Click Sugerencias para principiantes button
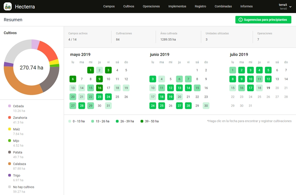Image resolution: width=296 pixels, height=195 pixels. (263, 20)
